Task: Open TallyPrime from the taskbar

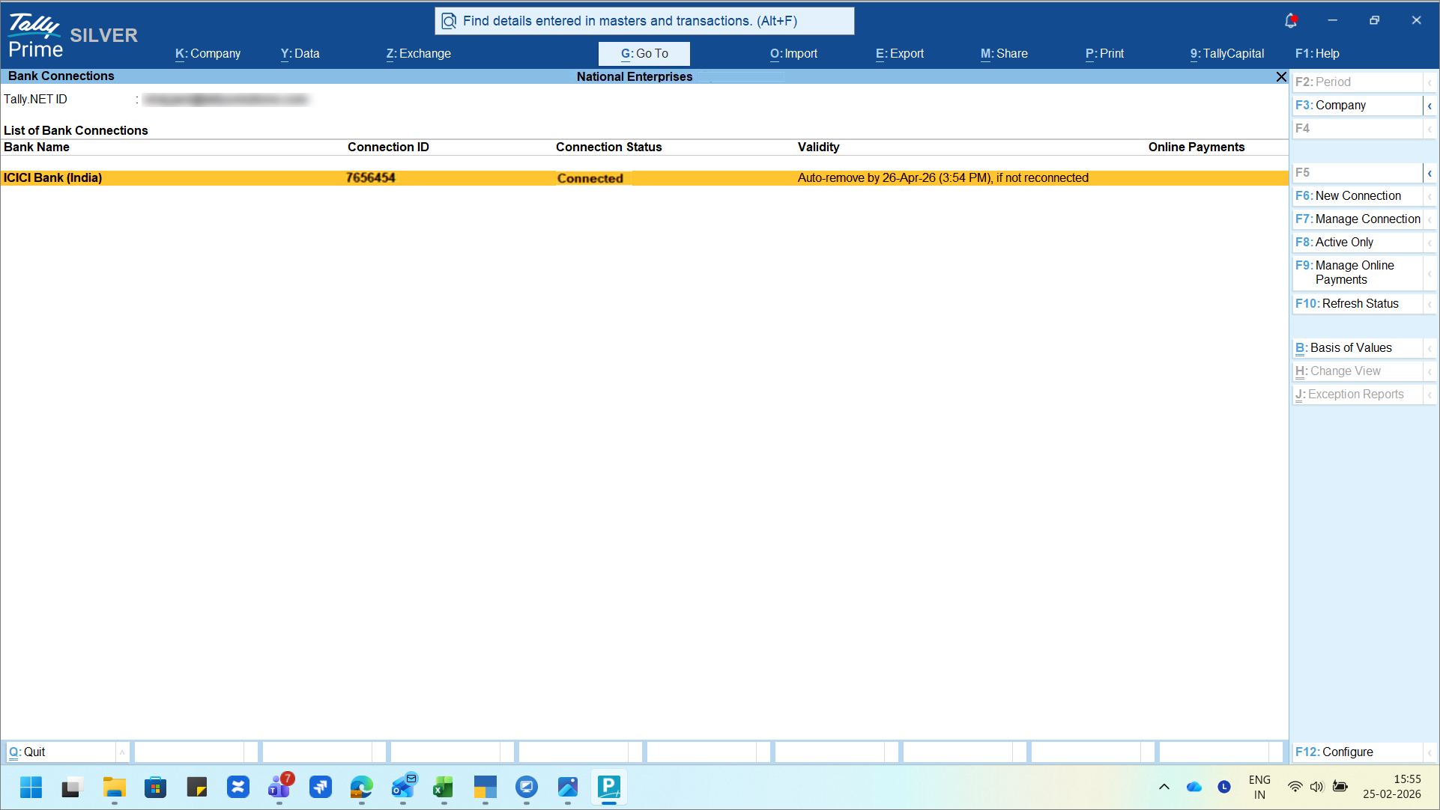Action: click(x=608, y=788)
